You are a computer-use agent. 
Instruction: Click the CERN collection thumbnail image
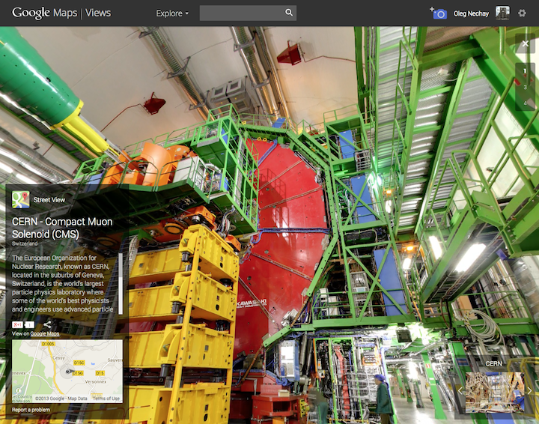tap(495, 392)
